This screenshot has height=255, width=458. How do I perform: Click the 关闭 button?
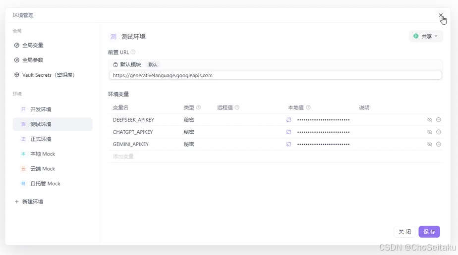[404, 232]
